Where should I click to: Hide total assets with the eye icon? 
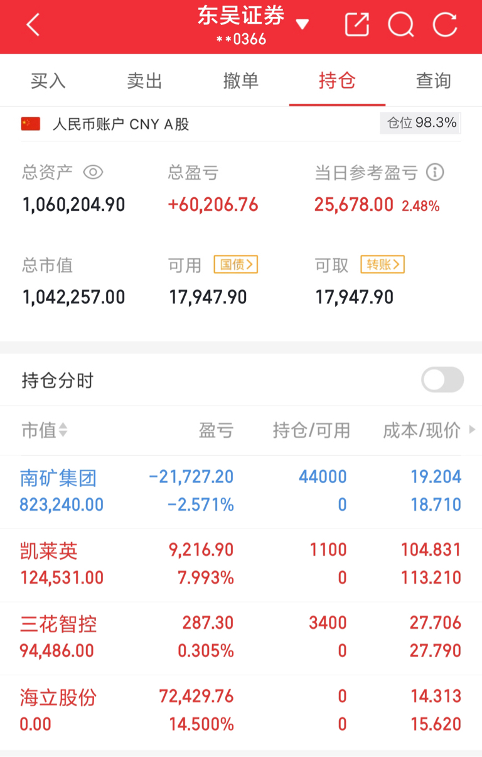point(93,172)
